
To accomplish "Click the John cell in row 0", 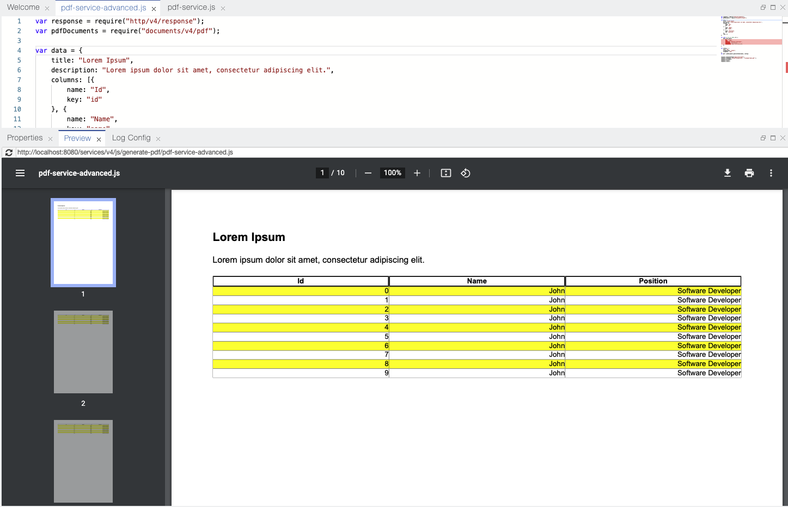I will click(x=477, y=291).
